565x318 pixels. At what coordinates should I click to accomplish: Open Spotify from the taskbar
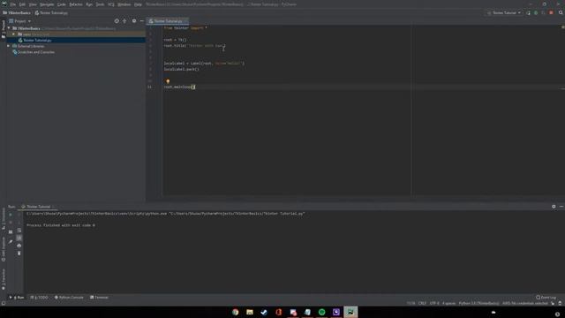coord(321,312)
